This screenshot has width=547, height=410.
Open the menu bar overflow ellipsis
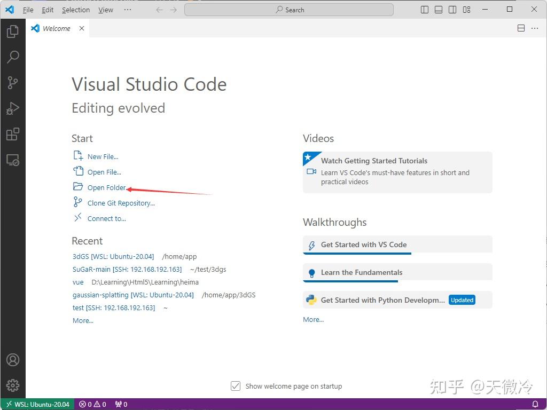[x=127, y=10]
